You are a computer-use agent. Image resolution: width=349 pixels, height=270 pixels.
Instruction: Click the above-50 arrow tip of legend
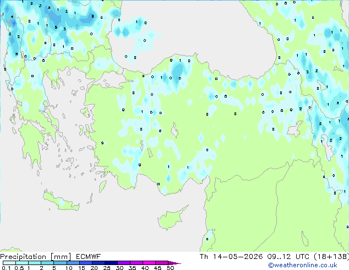click(174, 263)
